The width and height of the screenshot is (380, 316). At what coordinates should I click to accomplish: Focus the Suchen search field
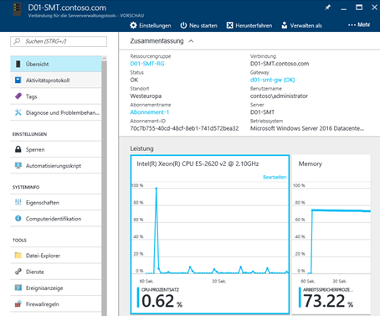click(59, 41)
